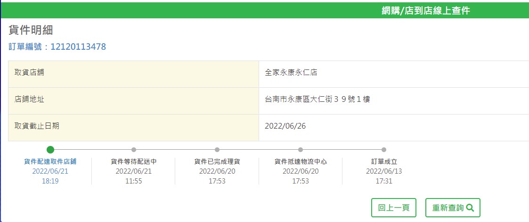The height and width of the screenshot is (222, 529).
Task: Click the store name 全家永康永仁店
Action: (291, 72)
